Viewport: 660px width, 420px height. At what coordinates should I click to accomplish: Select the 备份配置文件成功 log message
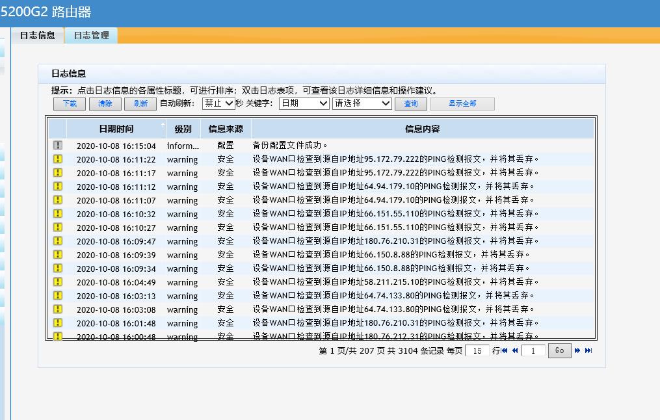coord(289,145)
